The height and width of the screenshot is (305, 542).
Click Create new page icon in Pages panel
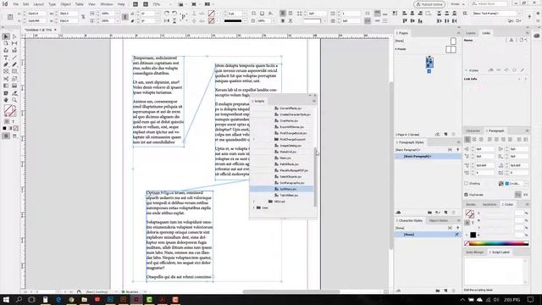(x=445, y=134)
